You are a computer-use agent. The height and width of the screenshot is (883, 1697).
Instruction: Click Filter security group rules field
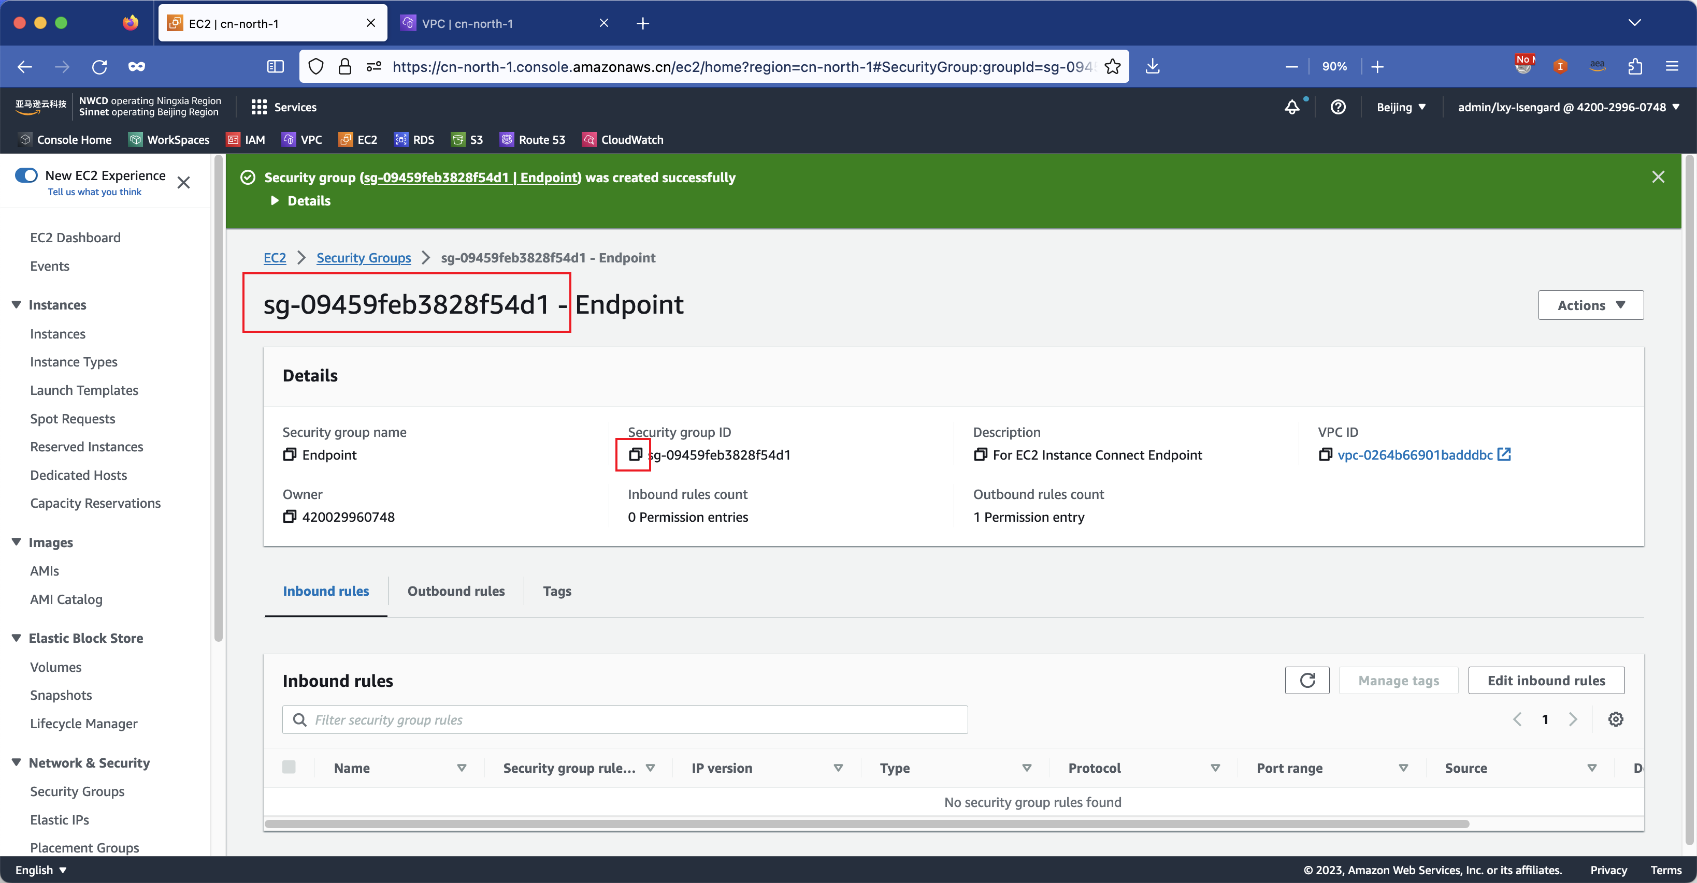point(625,719)
